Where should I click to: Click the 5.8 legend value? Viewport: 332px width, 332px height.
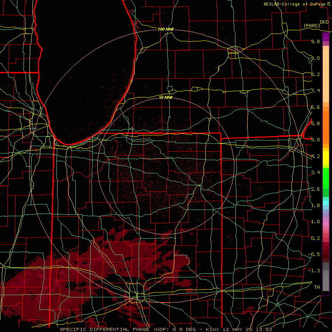tap(315, 123)
